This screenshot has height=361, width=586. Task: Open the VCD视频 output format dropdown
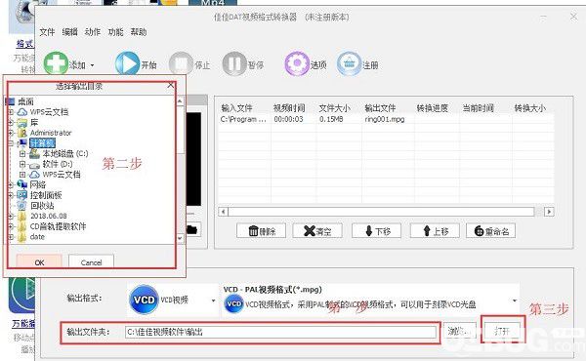click(x=213, y=301)
